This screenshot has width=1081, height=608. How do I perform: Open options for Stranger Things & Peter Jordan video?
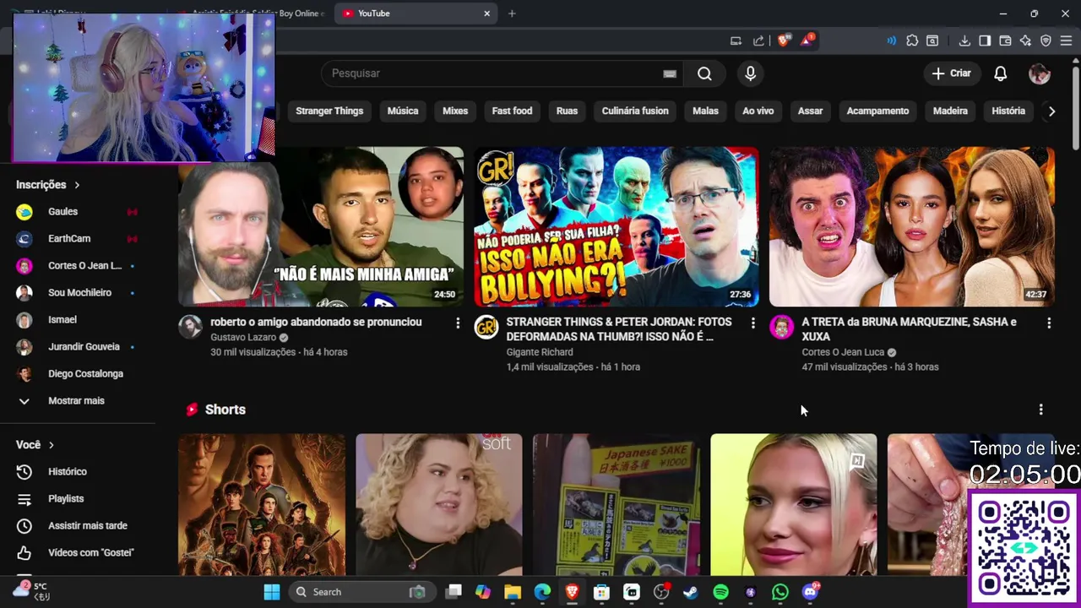click(753, 323)
